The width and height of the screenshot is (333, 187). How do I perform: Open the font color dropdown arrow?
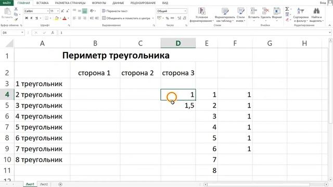(x=68, y=18)
